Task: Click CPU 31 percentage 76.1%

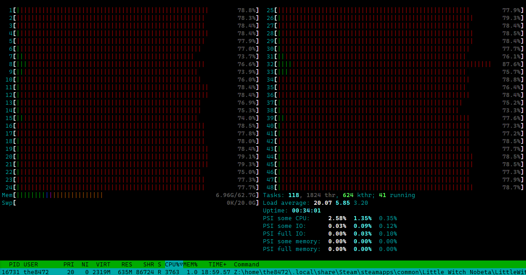Action: pos(511,57)
